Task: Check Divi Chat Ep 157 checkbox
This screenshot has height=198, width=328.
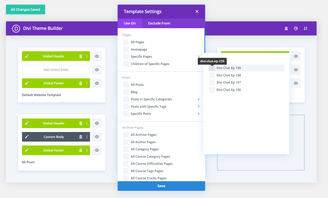Action: (x=212, y=82)
